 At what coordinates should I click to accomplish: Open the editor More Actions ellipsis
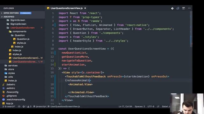[x=189, y=8]
